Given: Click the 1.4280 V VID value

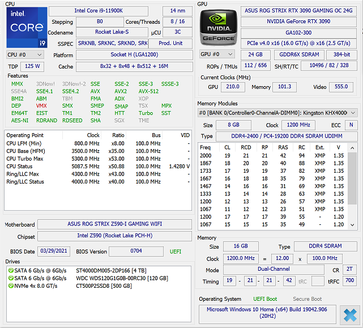Looking at the screenshot, I should click(179, 167).
